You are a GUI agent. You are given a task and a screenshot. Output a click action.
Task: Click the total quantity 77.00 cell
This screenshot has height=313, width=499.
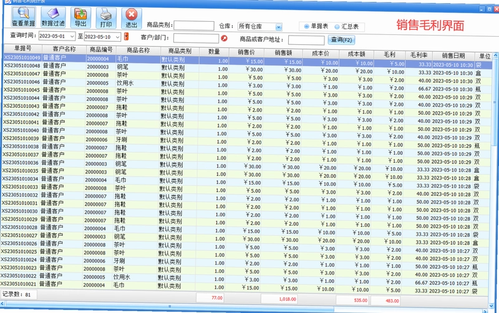(x=210, y=297)
